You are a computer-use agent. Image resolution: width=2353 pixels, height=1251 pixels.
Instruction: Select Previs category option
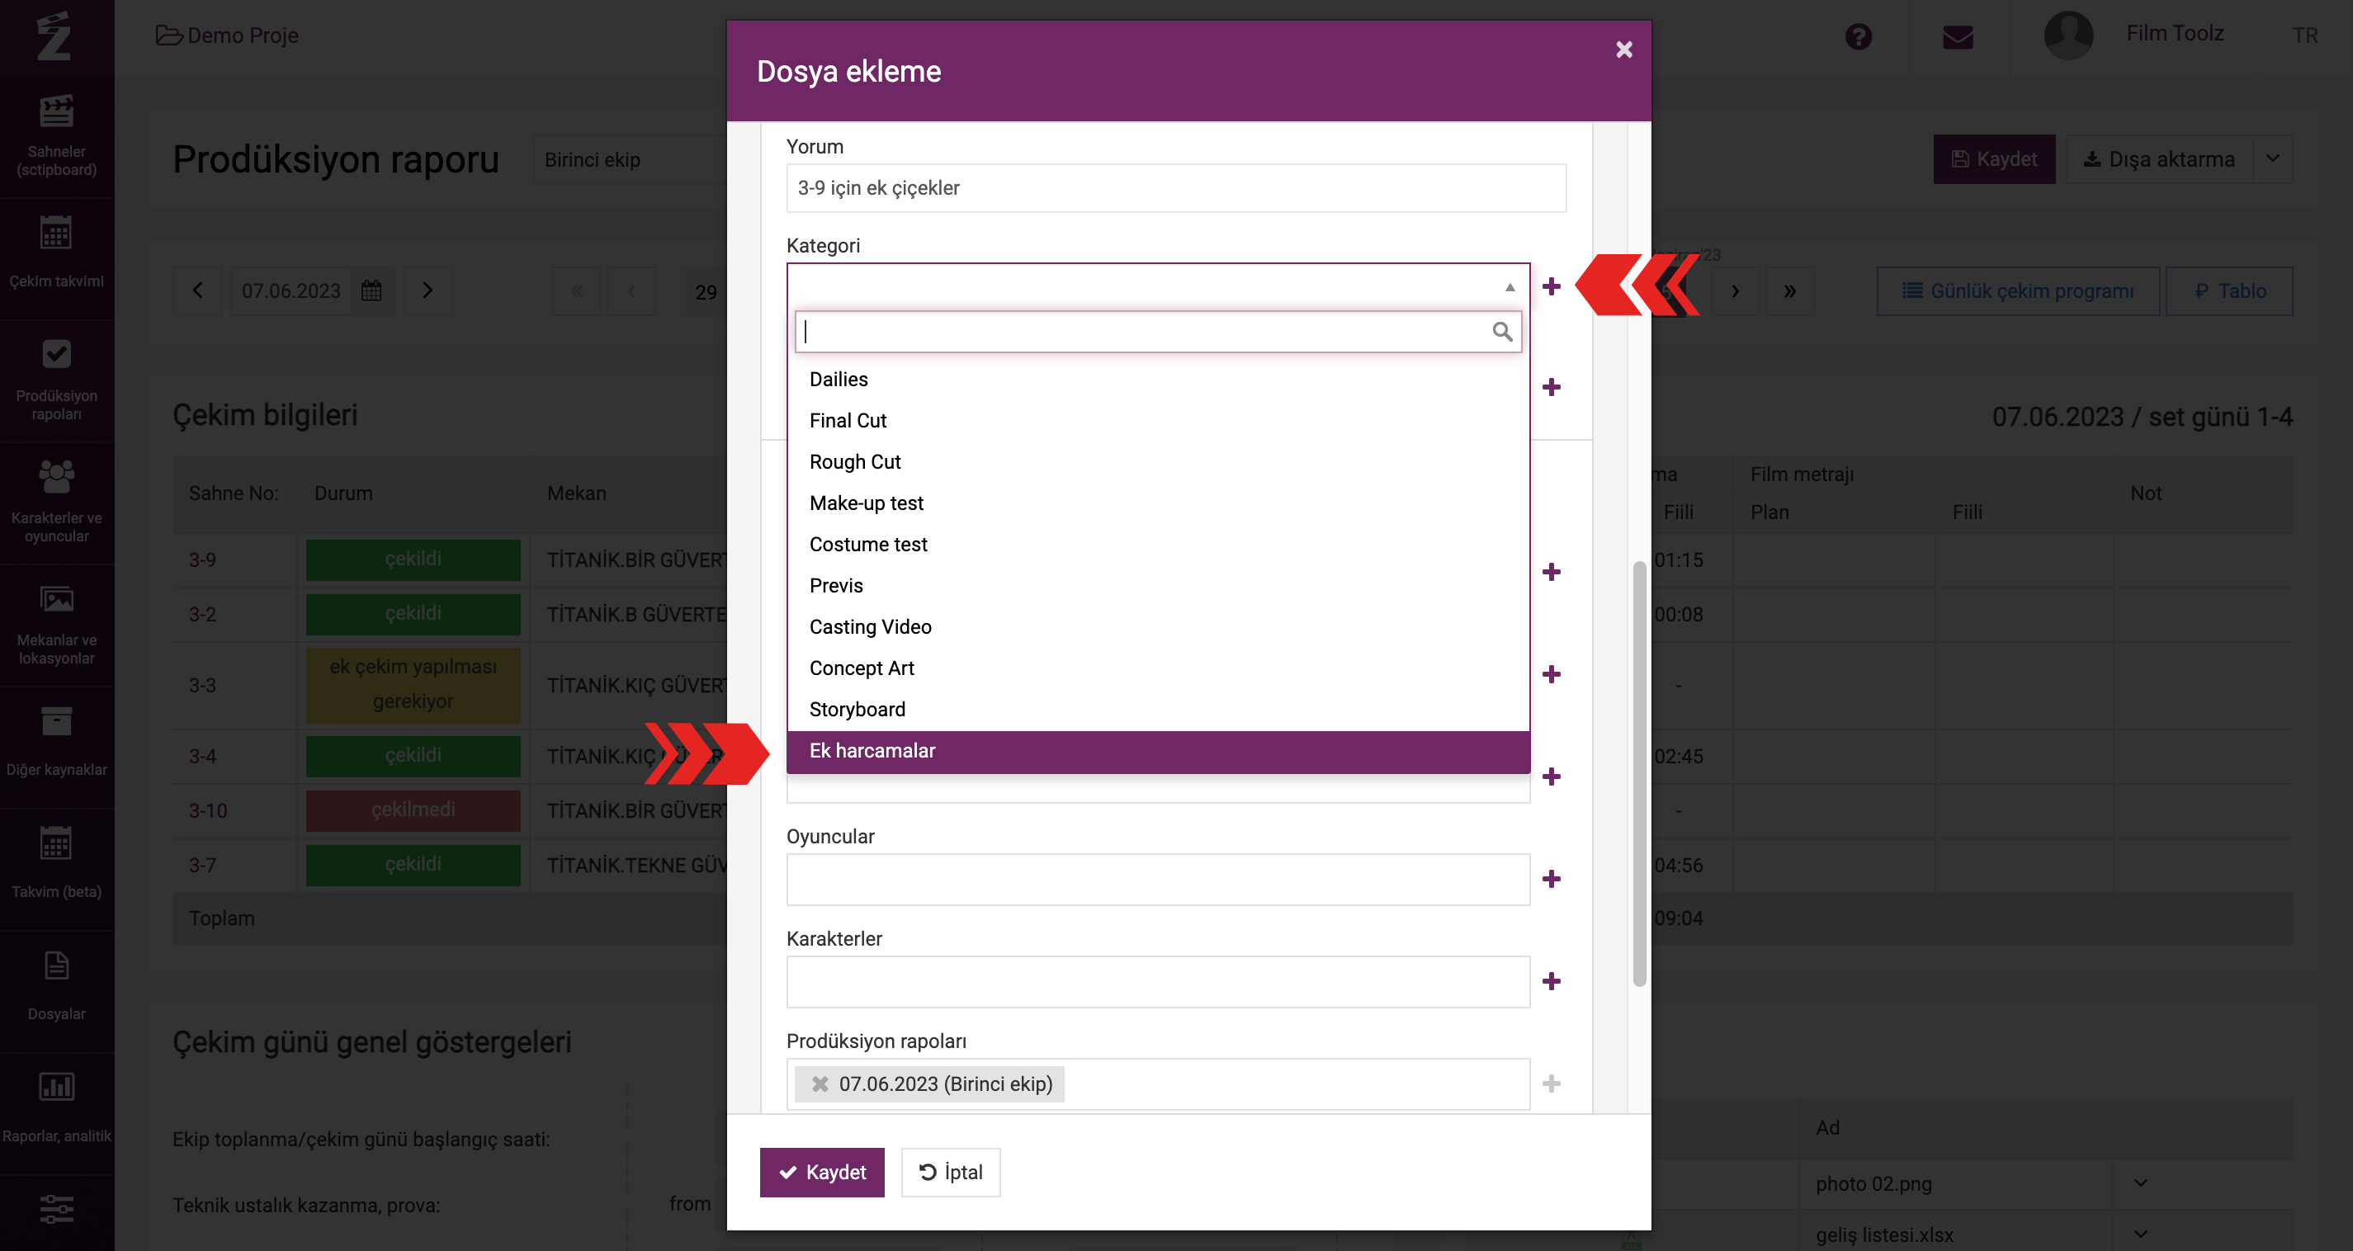tap(1157, 585)
